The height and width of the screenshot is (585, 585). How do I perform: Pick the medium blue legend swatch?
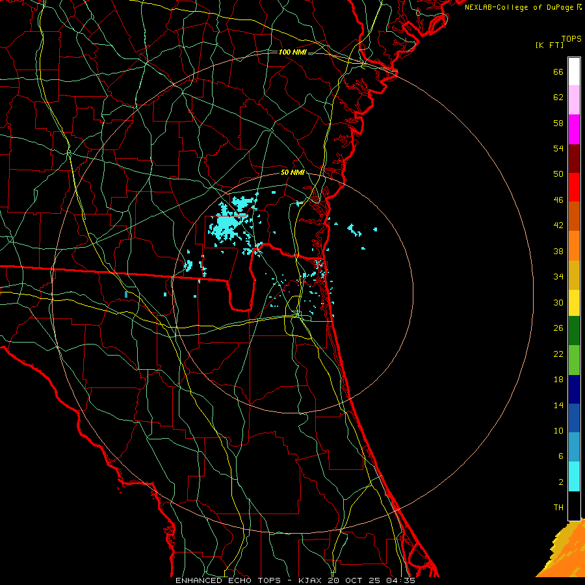tap(574, 418)
